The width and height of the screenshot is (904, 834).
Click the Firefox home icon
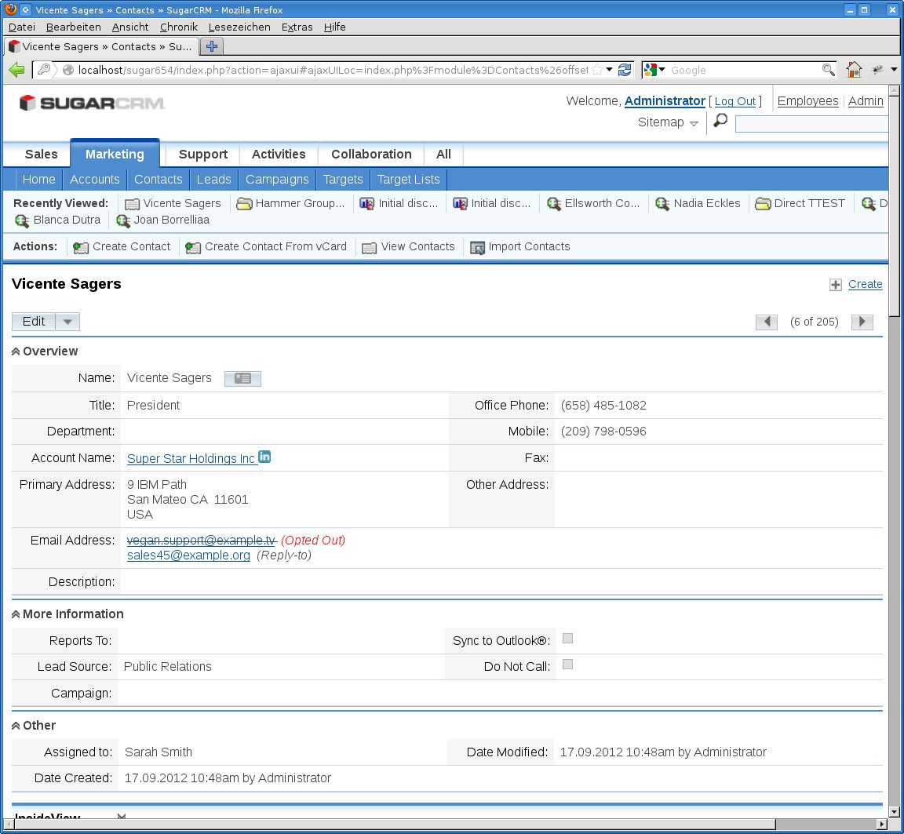(x=854, y=70)
